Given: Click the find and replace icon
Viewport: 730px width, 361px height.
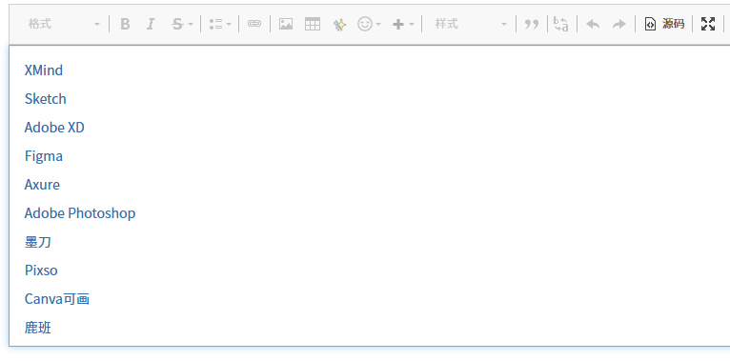Looking at the screenshot, I should pos(561,24).
